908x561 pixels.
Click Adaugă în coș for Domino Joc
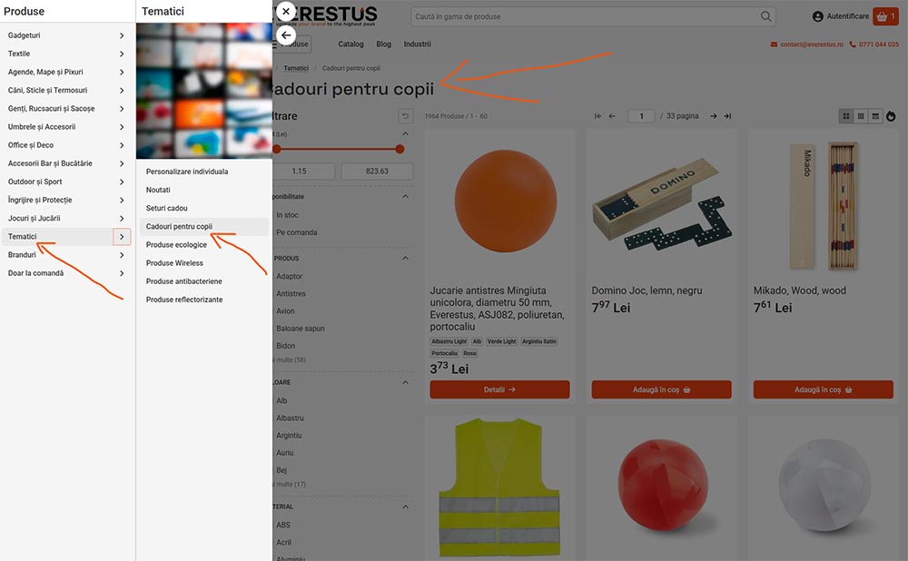[x=661, y=389]
